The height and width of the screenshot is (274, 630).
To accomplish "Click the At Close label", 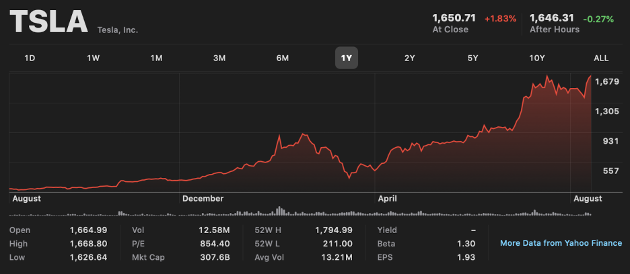I will pos(450,30).
